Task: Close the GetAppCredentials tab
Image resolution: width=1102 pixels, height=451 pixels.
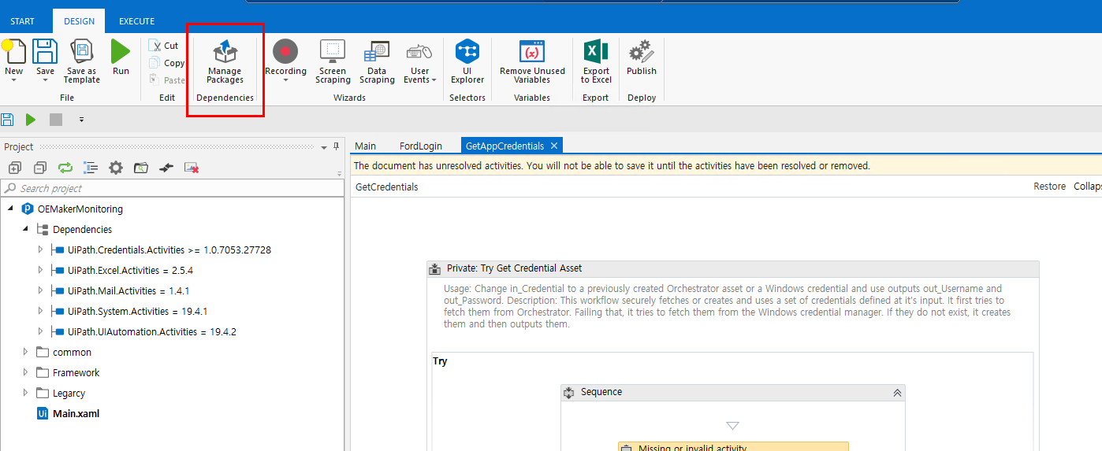Action: (x=554, y=146)
